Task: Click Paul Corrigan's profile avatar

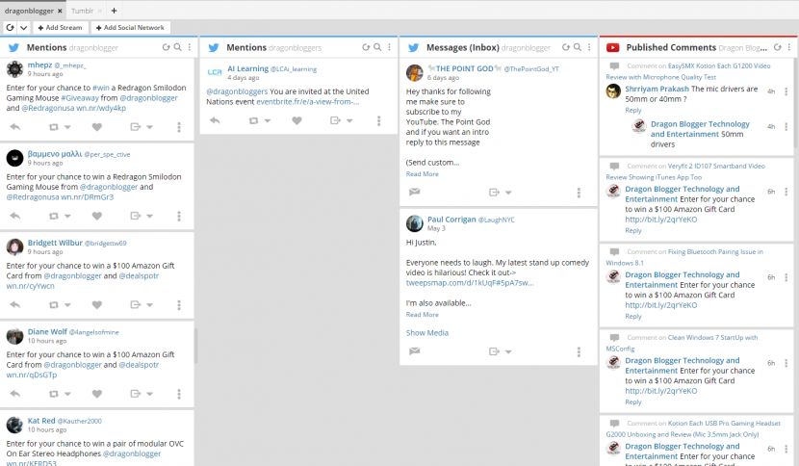Action: (x=414, y=223)
